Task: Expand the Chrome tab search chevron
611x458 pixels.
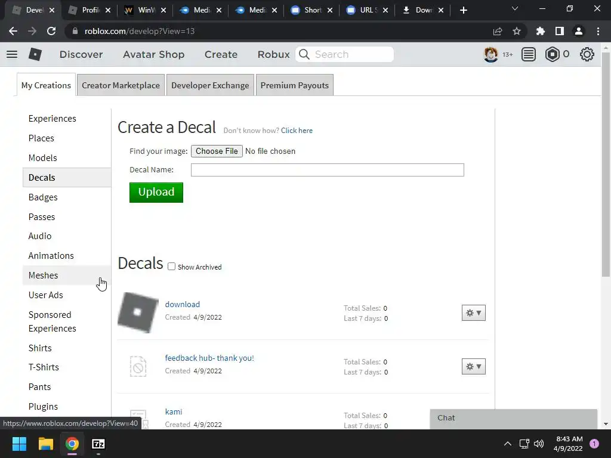Action: (515, 8)
